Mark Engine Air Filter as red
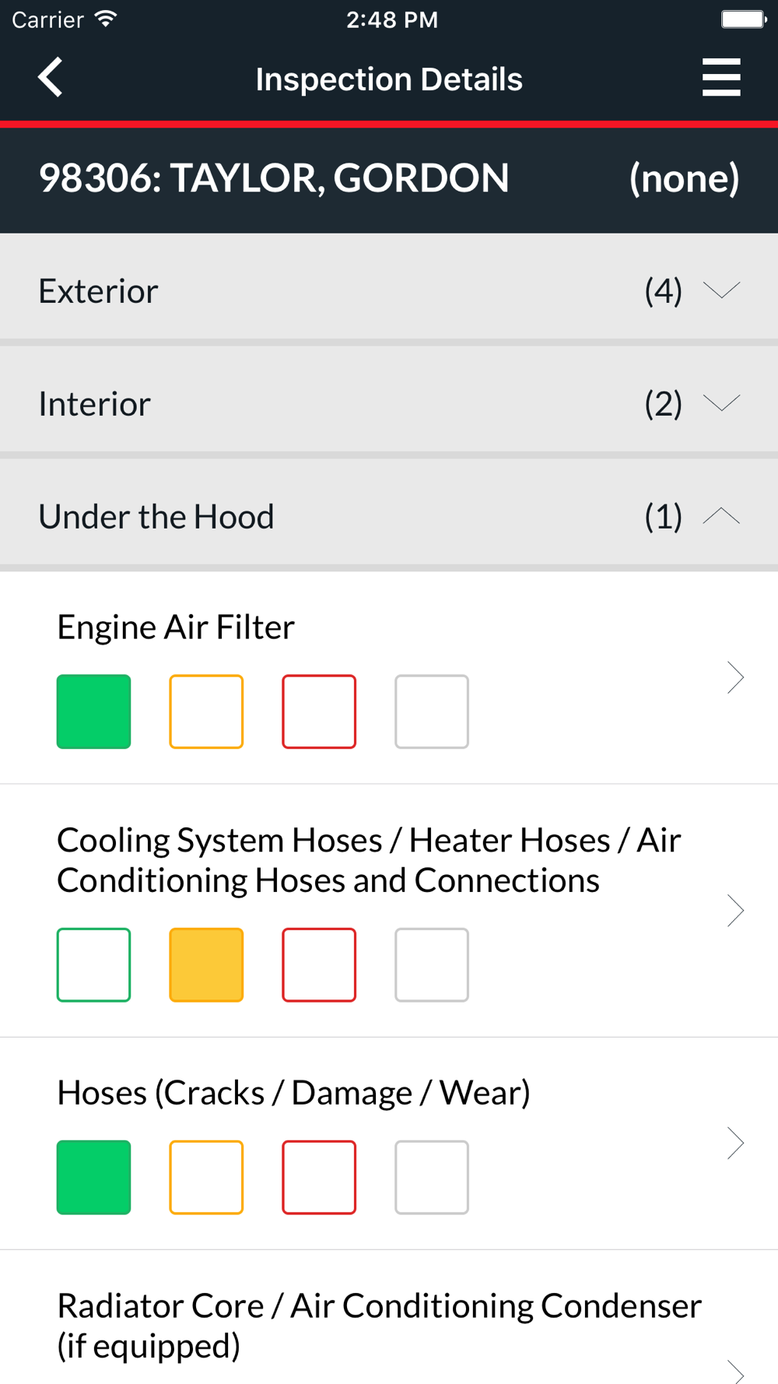Viewport: 778px width, 1384px height. click(319, 711)
